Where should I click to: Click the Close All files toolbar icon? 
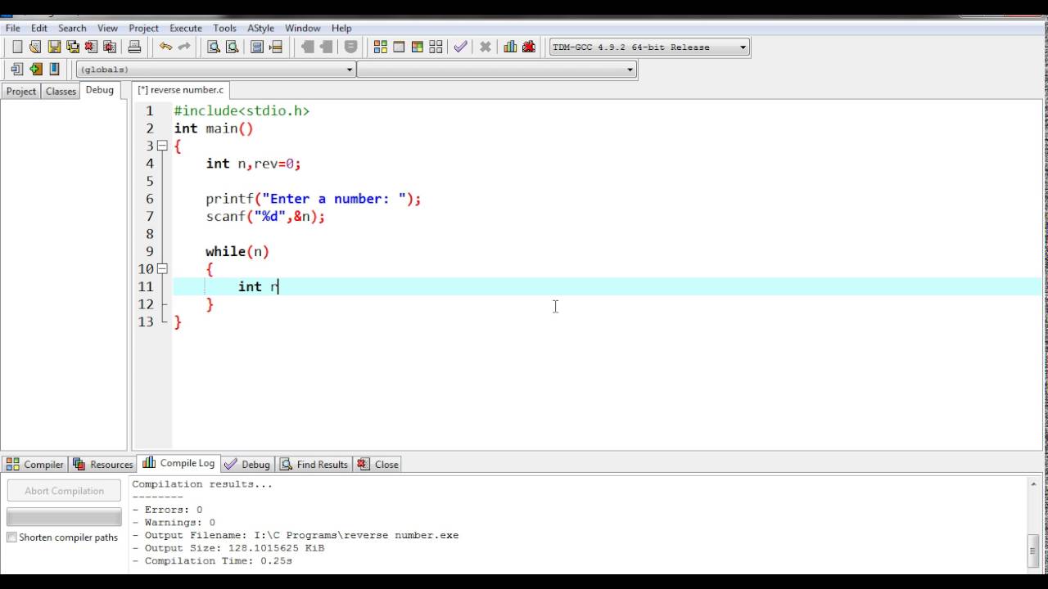coord(109,47)
